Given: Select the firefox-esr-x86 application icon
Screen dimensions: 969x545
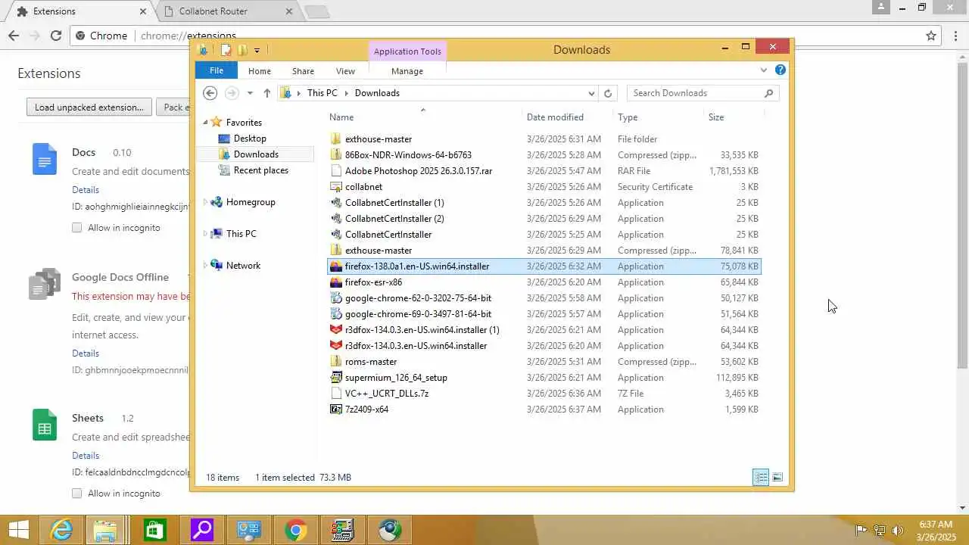Looking at the screenshot, I should click(x=336, y=282).
